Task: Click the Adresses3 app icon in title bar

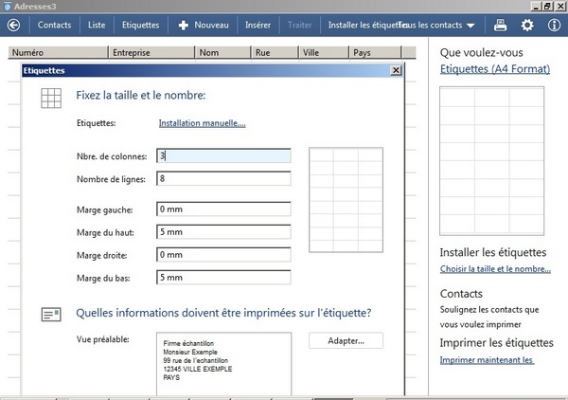Action: pyautogui.click(x=8, y=7)
